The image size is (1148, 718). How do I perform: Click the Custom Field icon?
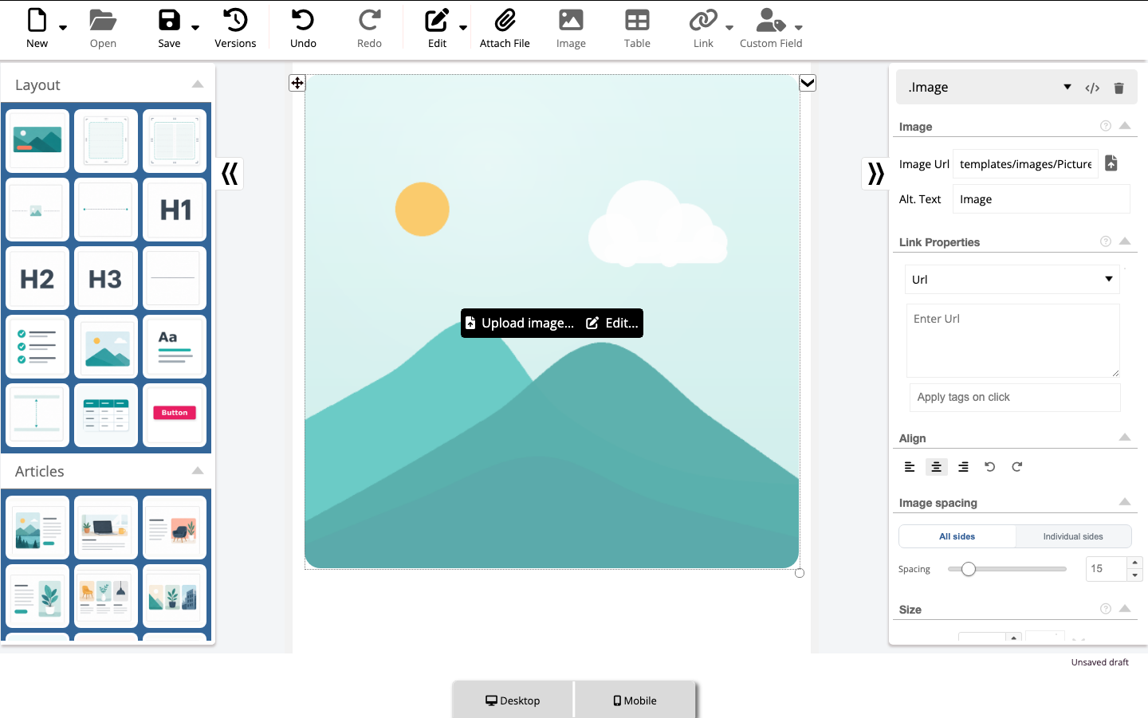(x=770, y=20)
